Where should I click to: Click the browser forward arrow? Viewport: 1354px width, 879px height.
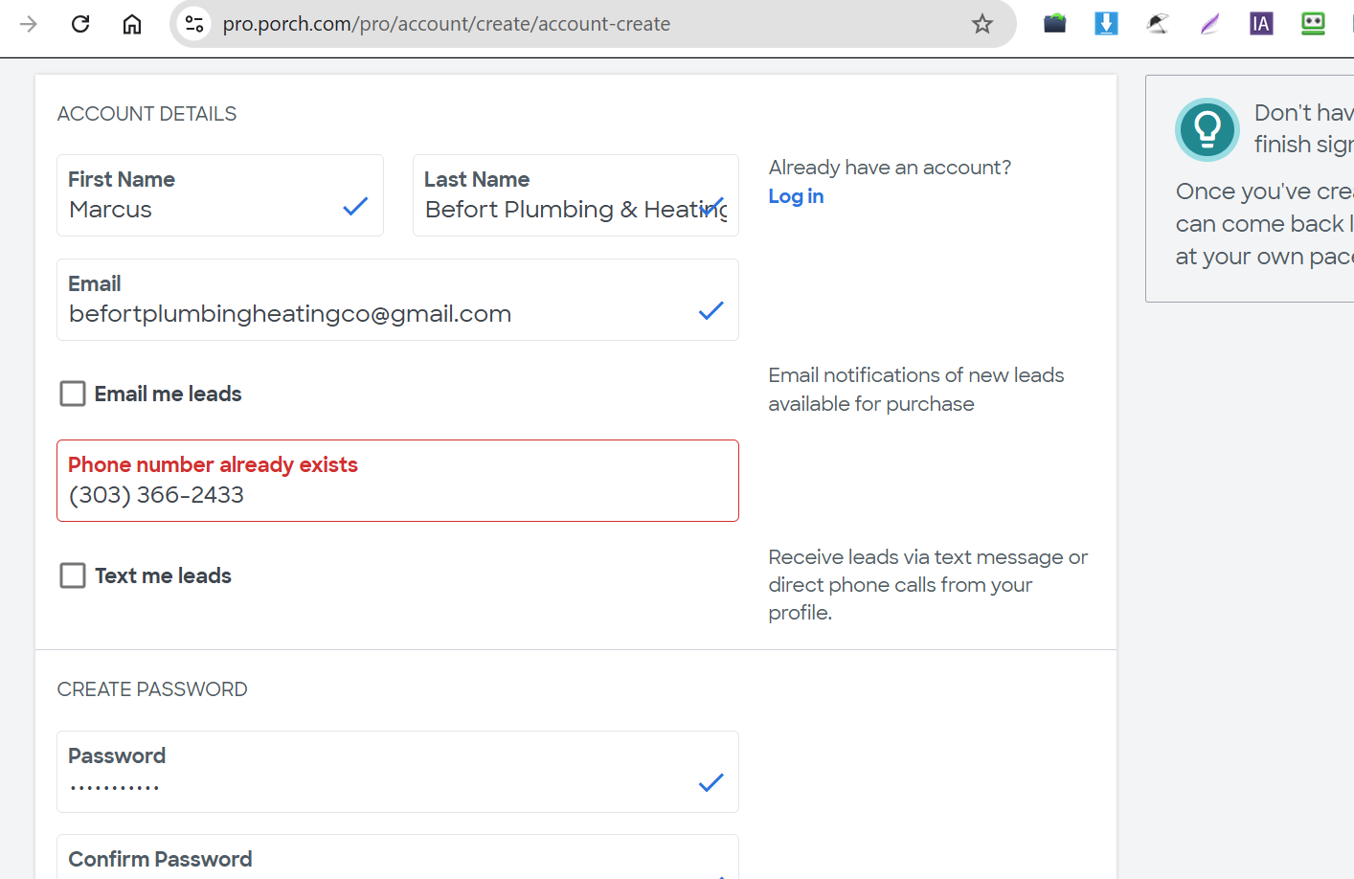(x=29, y=24)
